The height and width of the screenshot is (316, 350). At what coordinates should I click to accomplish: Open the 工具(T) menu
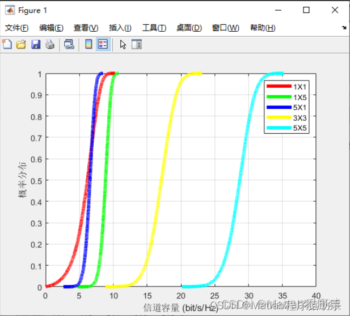[x=154, y=28]
